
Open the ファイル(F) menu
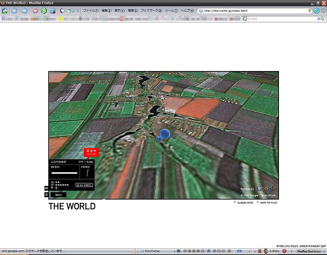point(91,10)
